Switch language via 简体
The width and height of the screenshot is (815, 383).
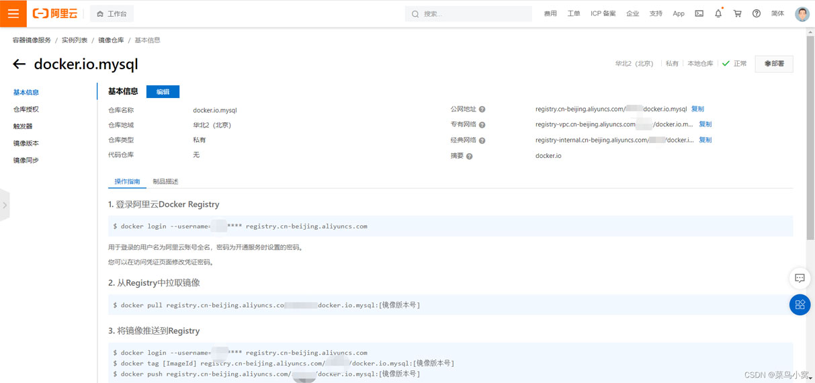pos(777,13)
